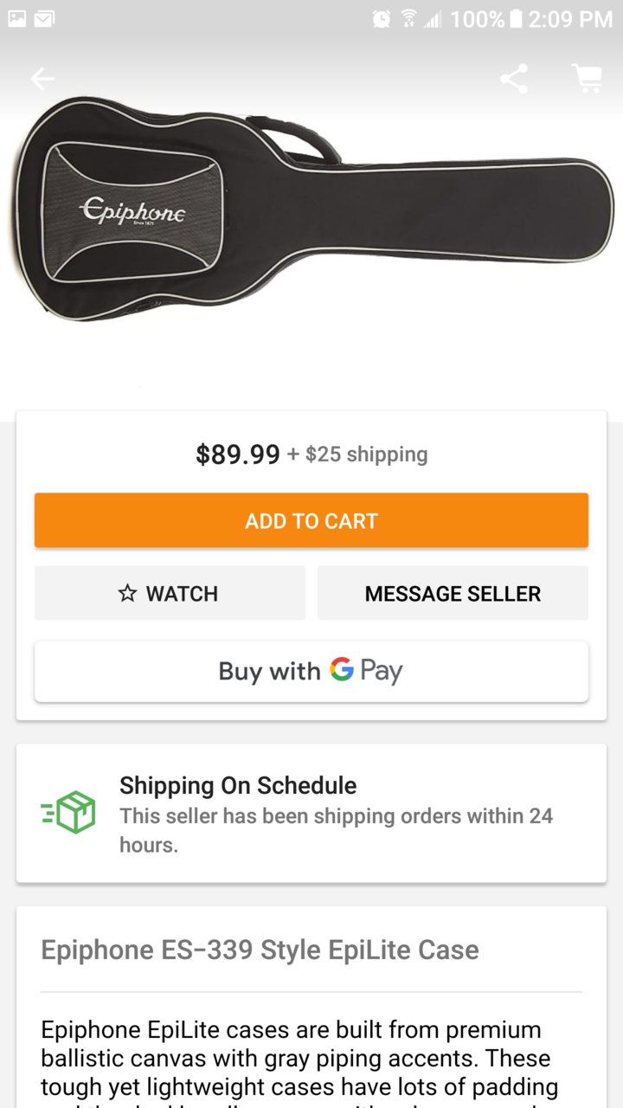The height and width of the screenshot is (1108, 623).
Task: Open the shopping cart icon
Action: 588,79
